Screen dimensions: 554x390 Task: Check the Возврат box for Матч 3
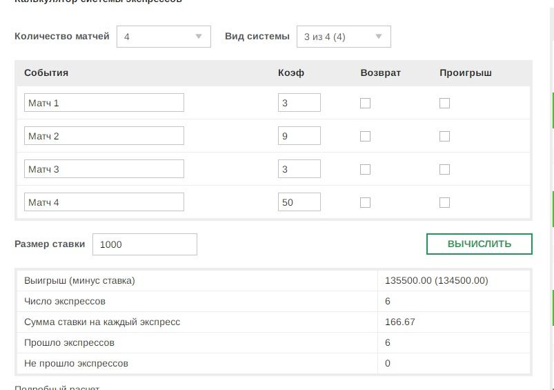click(365, 169)
